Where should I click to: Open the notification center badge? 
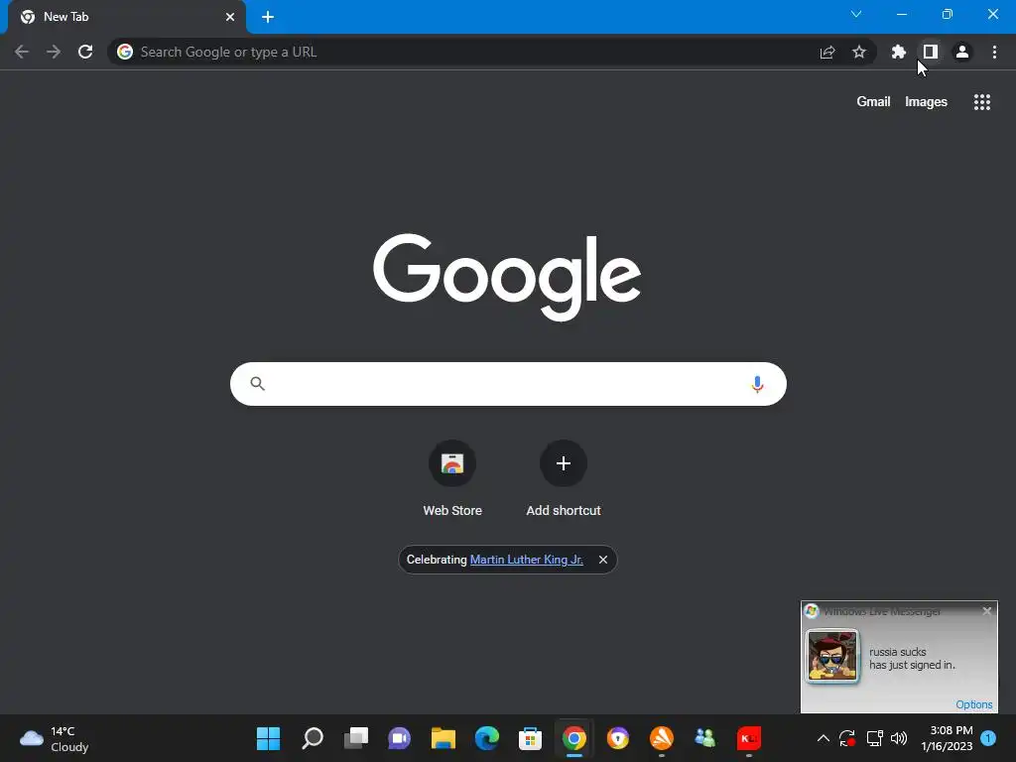pos(988,738)
